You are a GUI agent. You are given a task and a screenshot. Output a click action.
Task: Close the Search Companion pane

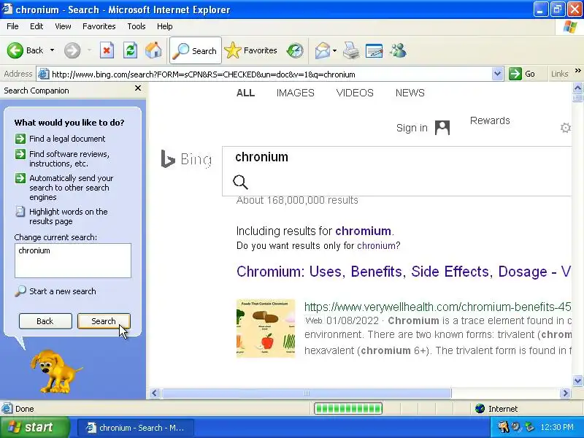[x=138, y=88]
